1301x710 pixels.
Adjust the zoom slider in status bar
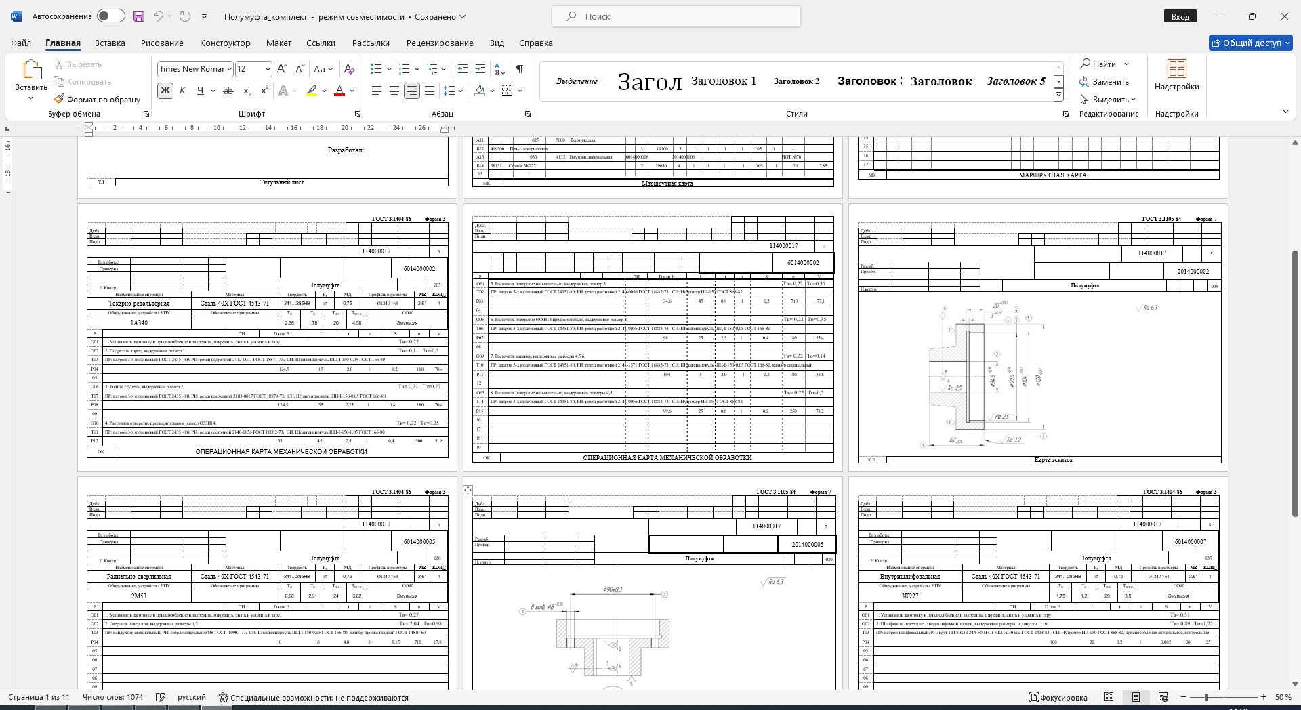[x=1206, y=697]
